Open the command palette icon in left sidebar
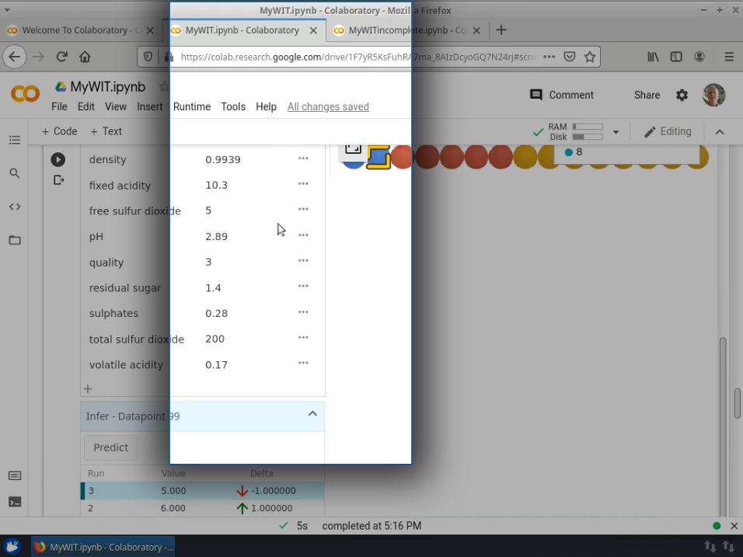This screenshot has height=557, width=743. [15, 475]
